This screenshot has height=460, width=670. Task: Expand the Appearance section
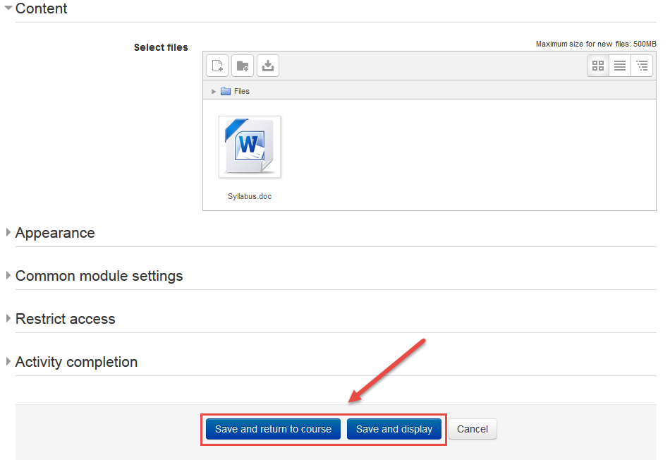[55, 233]
